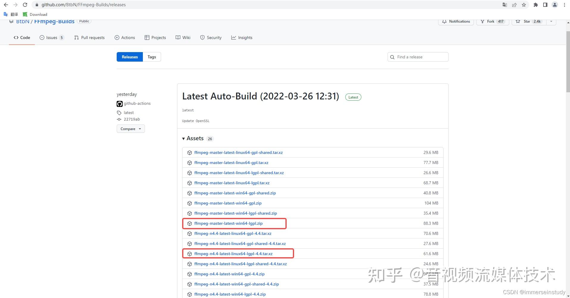
Task: Download ffmpeg-master-latest-linux64-gpl.tar.xz
Action: (x=231, y=163)
